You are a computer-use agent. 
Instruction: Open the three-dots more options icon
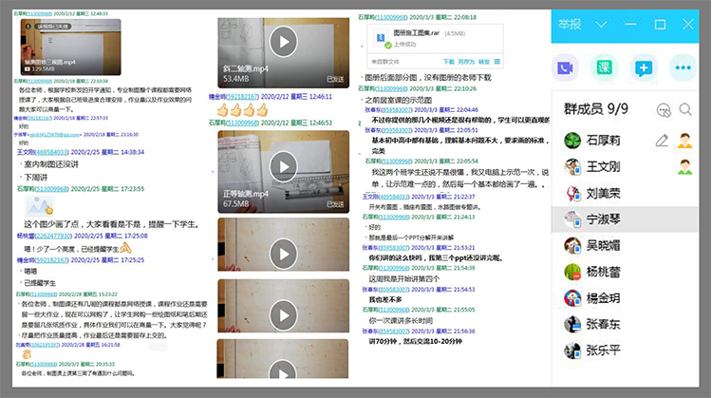(x=682, y=68)
